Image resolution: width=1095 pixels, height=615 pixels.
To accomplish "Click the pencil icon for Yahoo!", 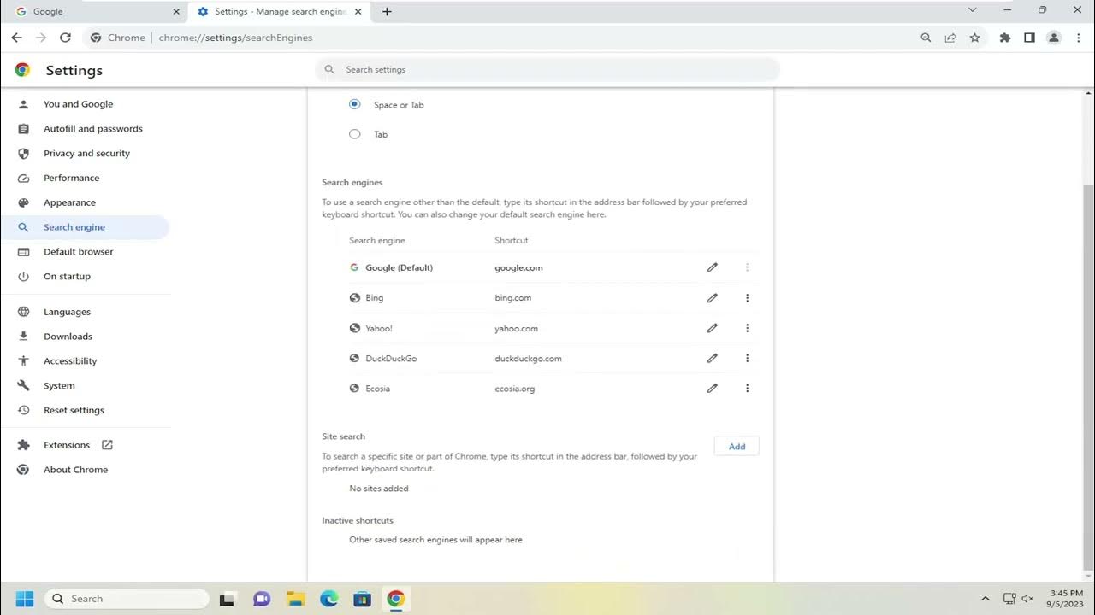I will [712, 328].
